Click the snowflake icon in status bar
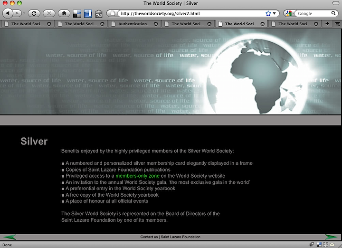Screen dimensions: 342x248 pos(326,245)
